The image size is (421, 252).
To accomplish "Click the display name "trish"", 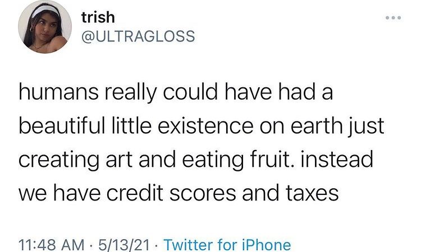I will tap(98, 17).
